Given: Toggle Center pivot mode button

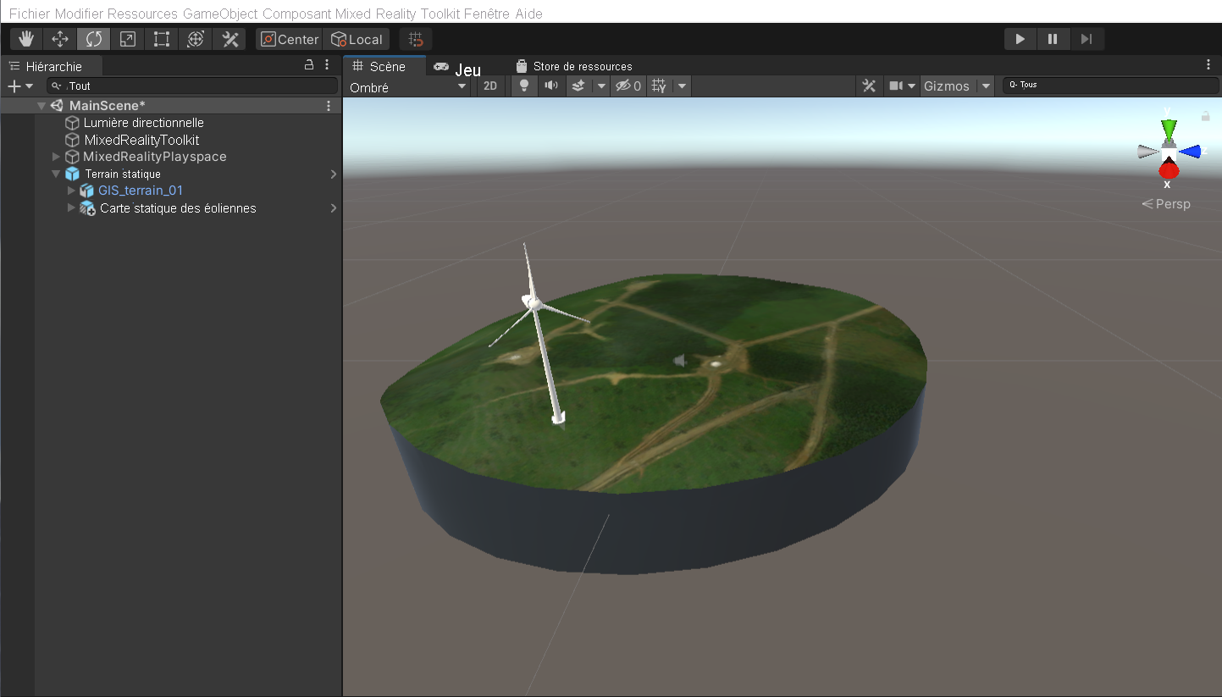Looking at the screenshot, I should 290,39.
